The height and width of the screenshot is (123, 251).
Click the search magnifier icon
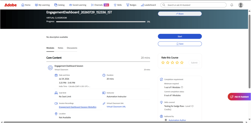(x=164, y=5)
